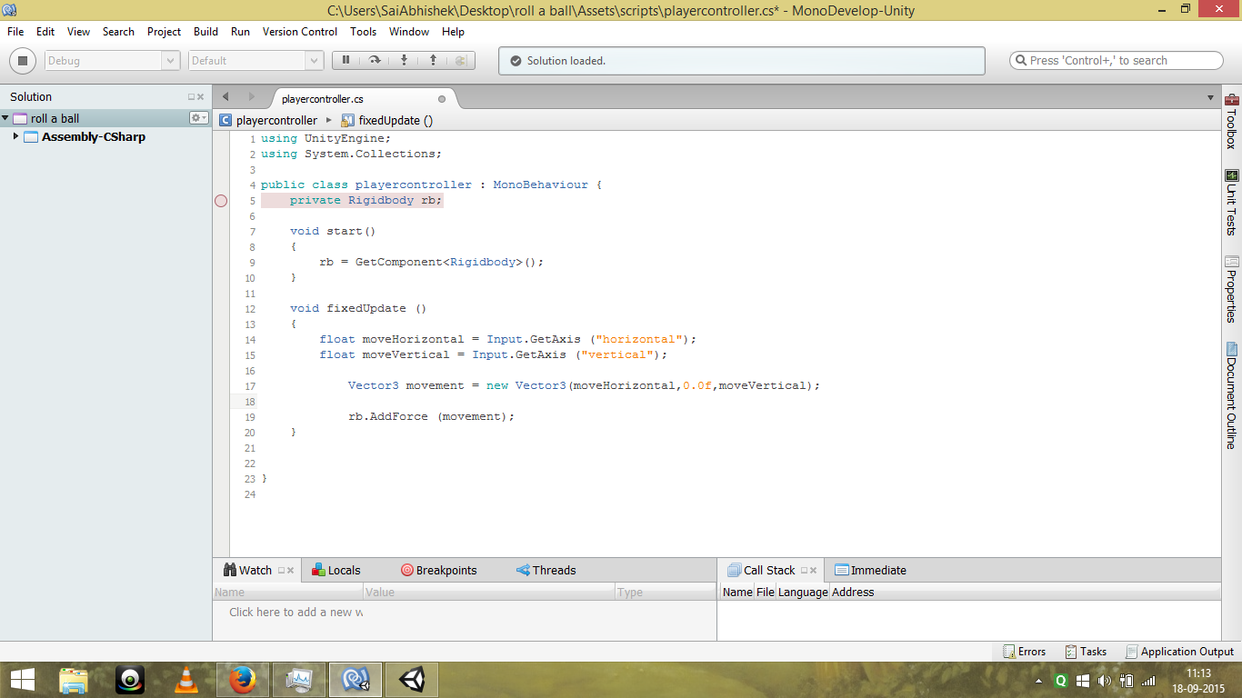Close the Solution panel
The image size is (1242, 698).
point(201,97)
